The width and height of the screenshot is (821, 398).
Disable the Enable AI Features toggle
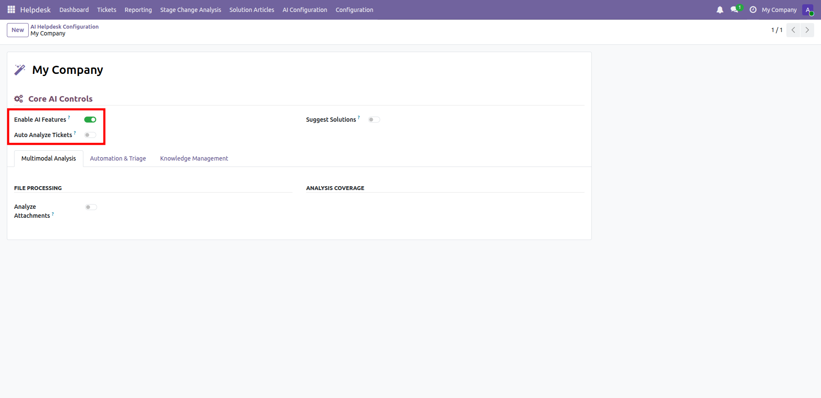(x=90, y=120)
